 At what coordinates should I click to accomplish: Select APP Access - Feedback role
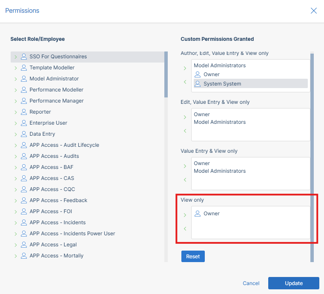coord(58,200)
